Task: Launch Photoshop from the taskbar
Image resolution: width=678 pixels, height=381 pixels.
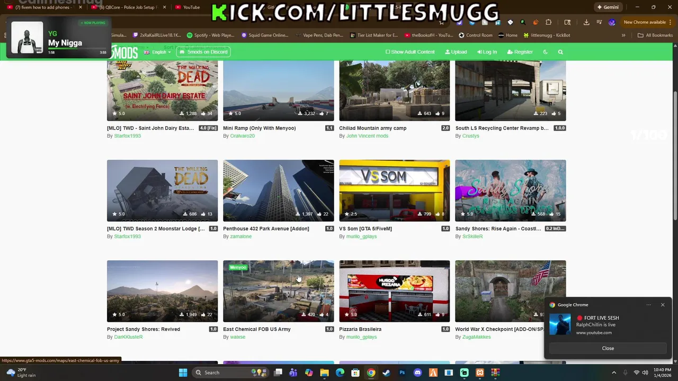Action: coord(402,373)
